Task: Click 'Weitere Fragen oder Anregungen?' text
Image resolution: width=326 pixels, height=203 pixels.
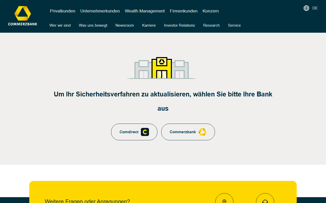Action: pyautogui.click(x=87, y=201)
